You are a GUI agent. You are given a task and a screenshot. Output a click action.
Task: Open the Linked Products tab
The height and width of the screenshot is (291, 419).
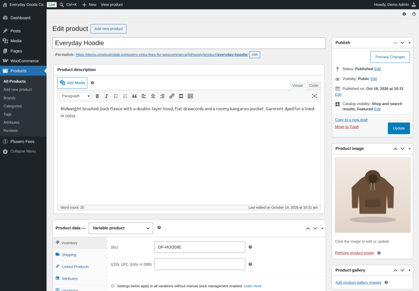pos(80,267)
